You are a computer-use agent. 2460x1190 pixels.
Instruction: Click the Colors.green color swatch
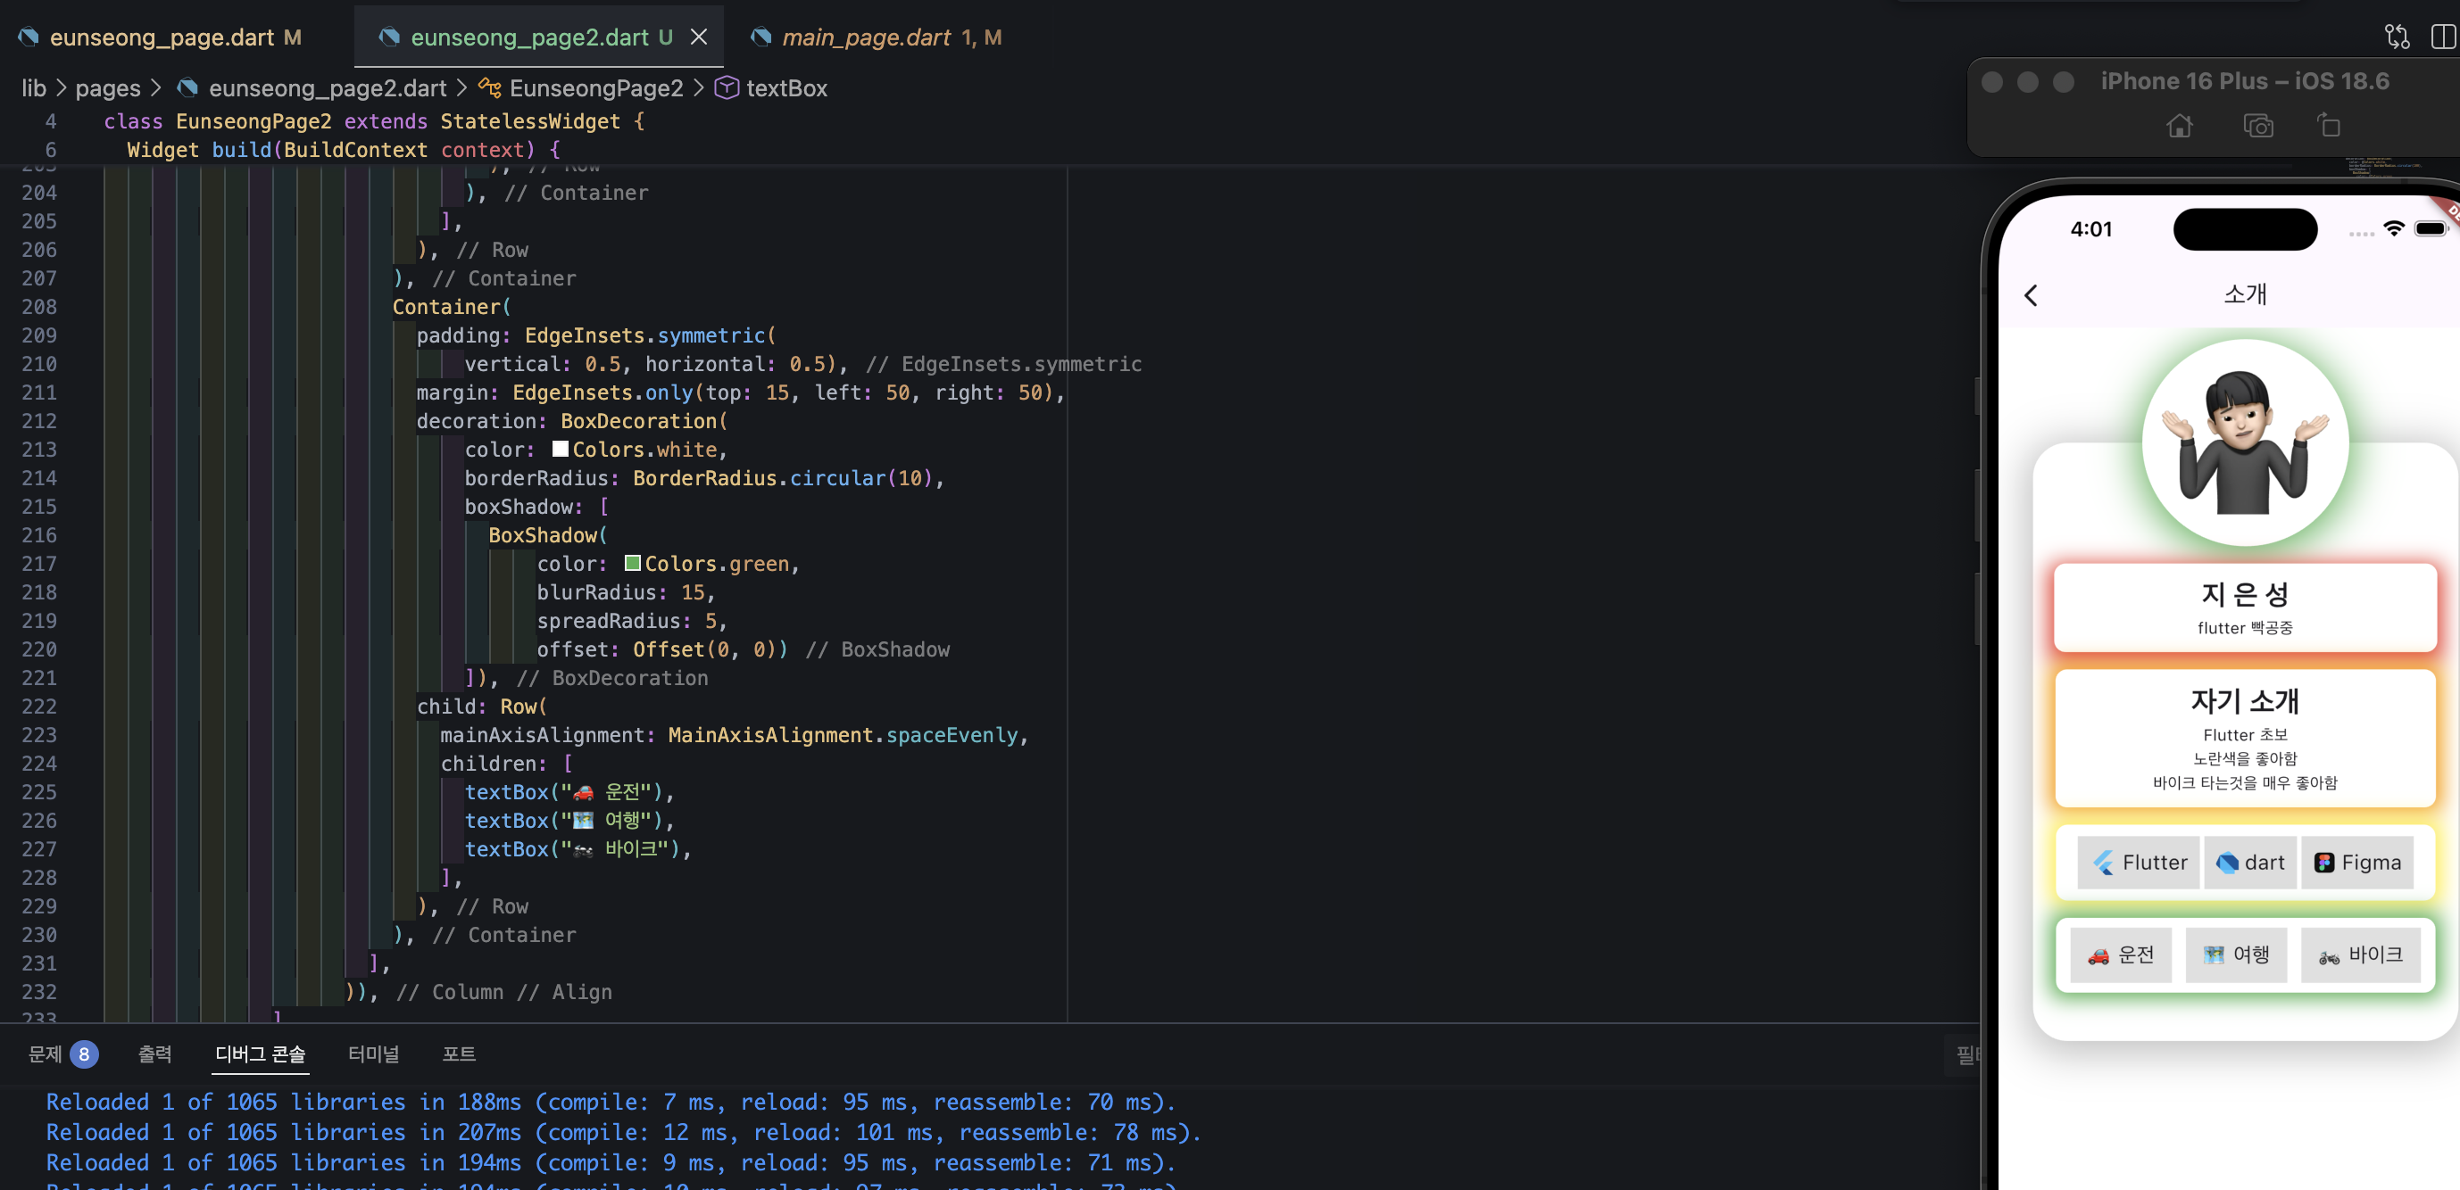[632, 563]
